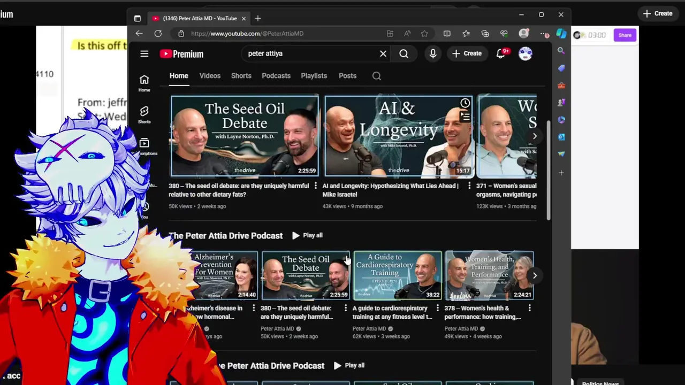Click the YouTube page vertical scrollbar
685x385 pixels.
[x=549, y=170]
